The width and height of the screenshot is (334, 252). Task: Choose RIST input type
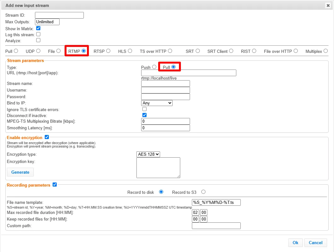pos(254,51)
